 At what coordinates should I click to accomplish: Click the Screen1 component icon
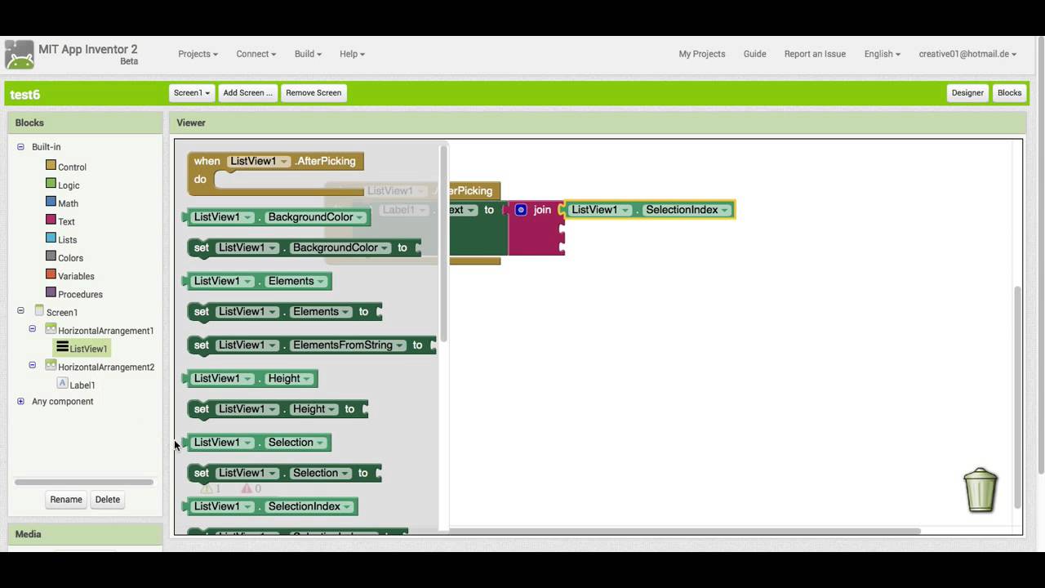click(39, 311)
